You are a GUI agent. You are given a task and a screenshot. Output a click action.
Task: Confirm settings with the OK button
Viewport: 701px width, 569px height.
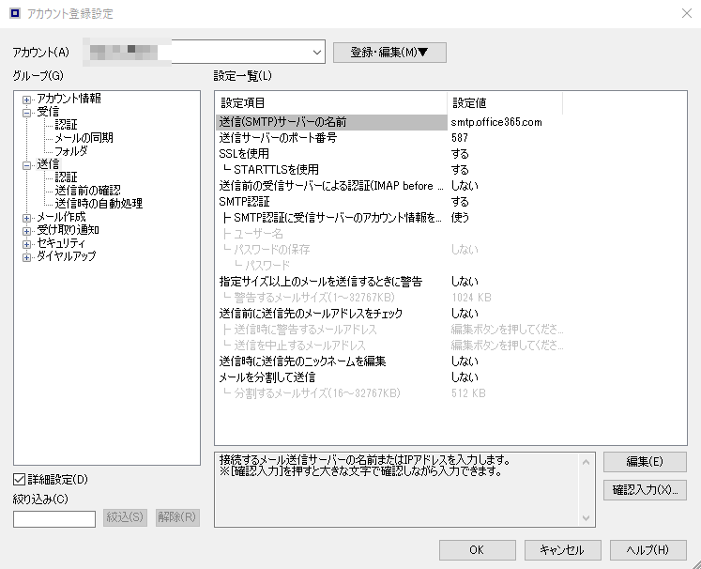(x=477, y=550)
